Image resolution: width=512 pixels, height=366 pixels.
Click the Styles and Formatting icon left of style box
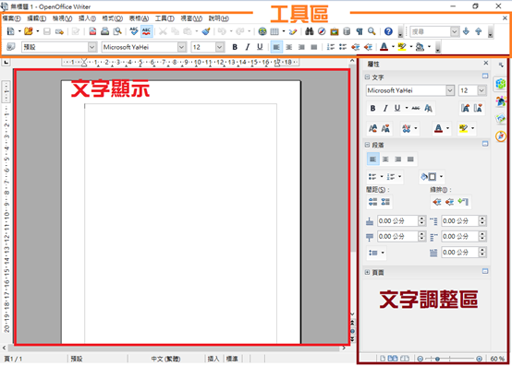point(10,47)
